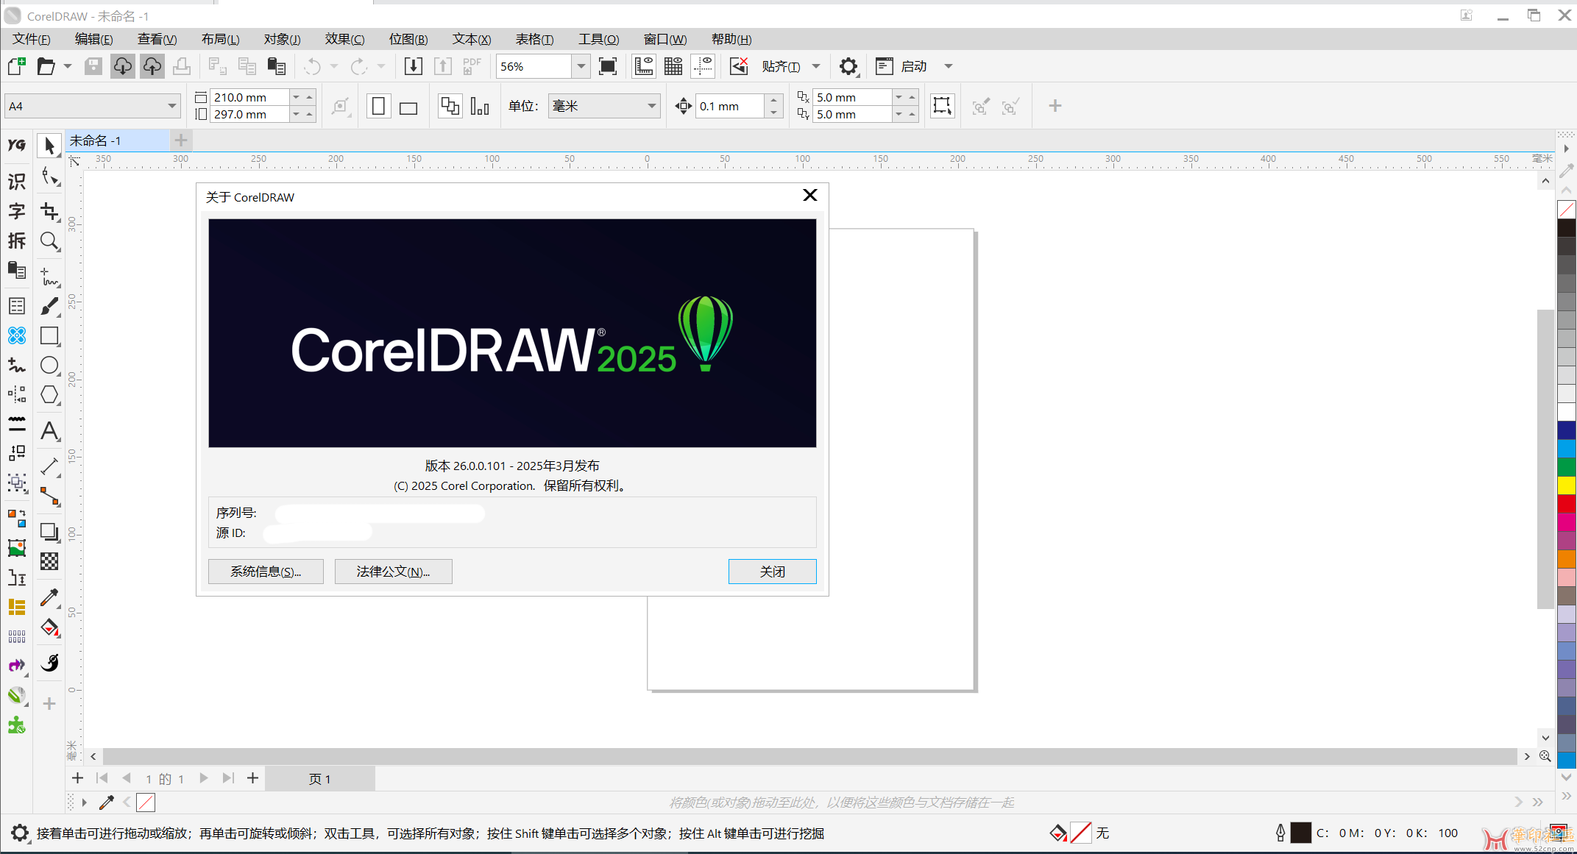Select the Zoom magnifier tool
This screenshot has height=854, width=1577.
(49, 241)
